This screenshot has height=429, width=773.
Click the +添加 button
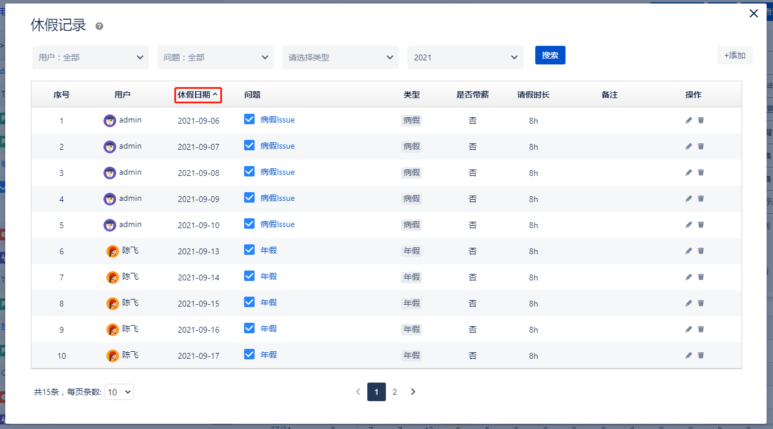(x=735, y=55)
